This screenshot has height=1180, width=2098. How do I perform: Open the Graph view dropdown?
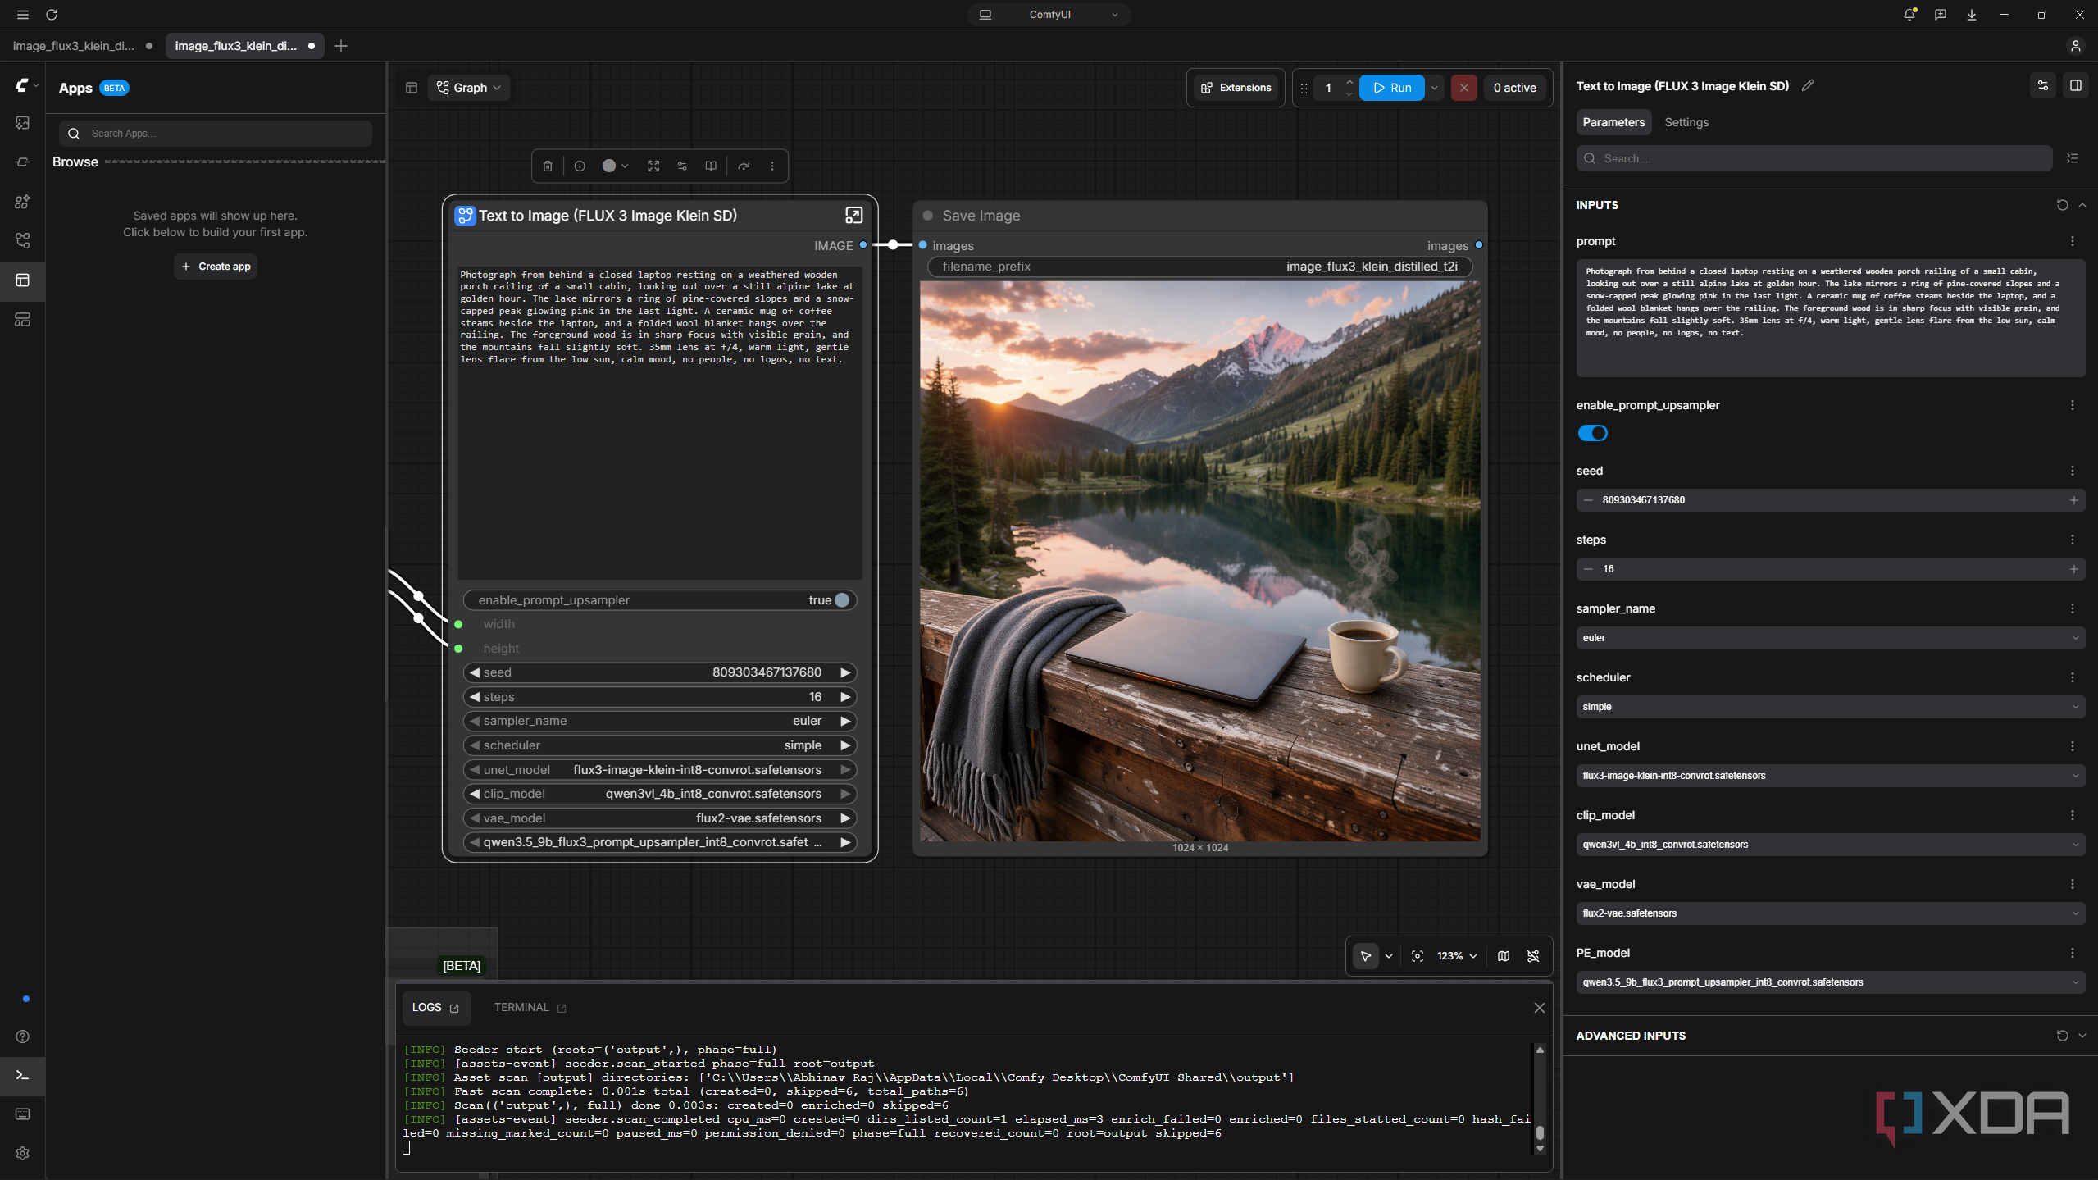tap(469, 88)
